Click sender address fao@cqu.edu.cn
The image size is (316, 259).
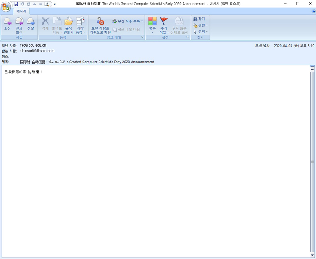(33, 45)
